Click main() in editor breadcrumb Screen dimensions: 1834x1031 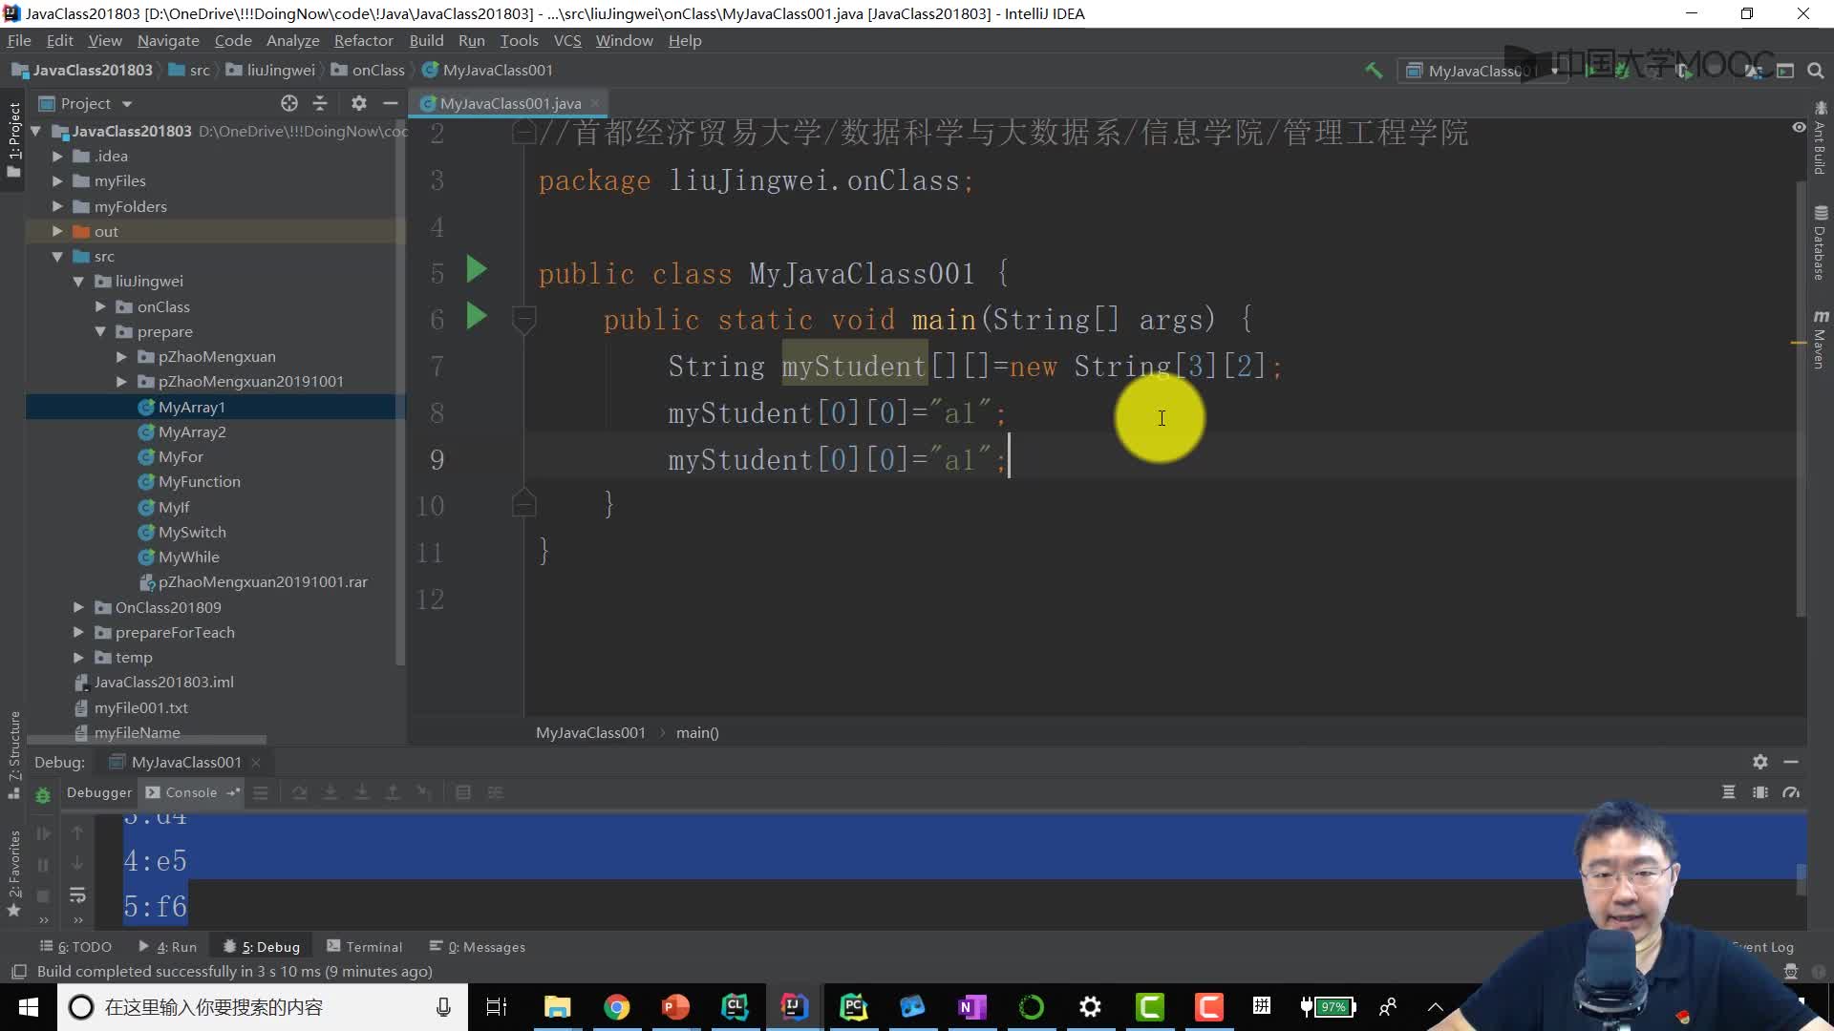pos(697,732)
